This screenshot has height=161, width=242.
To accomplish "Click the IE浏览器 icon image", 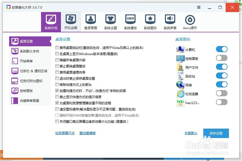I will 180,94.
